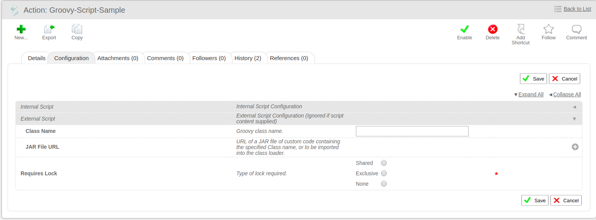Collapse the External Script section
The image size is (596, 220).
tap(574, 119)
